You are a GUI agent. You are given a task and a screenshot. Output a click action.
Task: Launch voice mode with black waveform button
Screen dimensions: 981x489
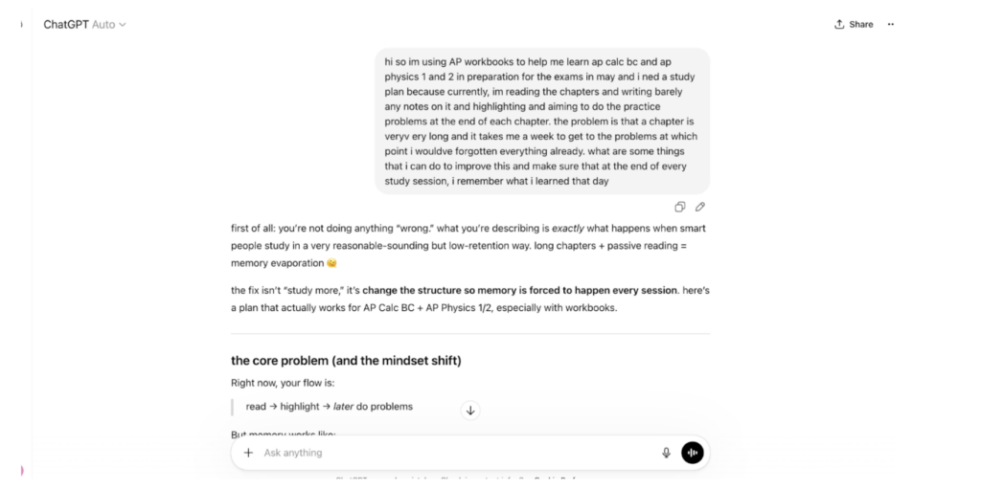693,453
